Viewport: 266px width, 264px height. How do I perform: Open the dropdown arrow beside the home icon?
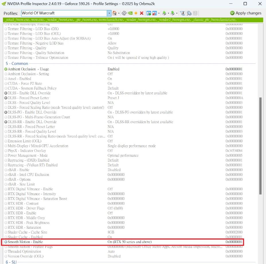click(119, 13)
